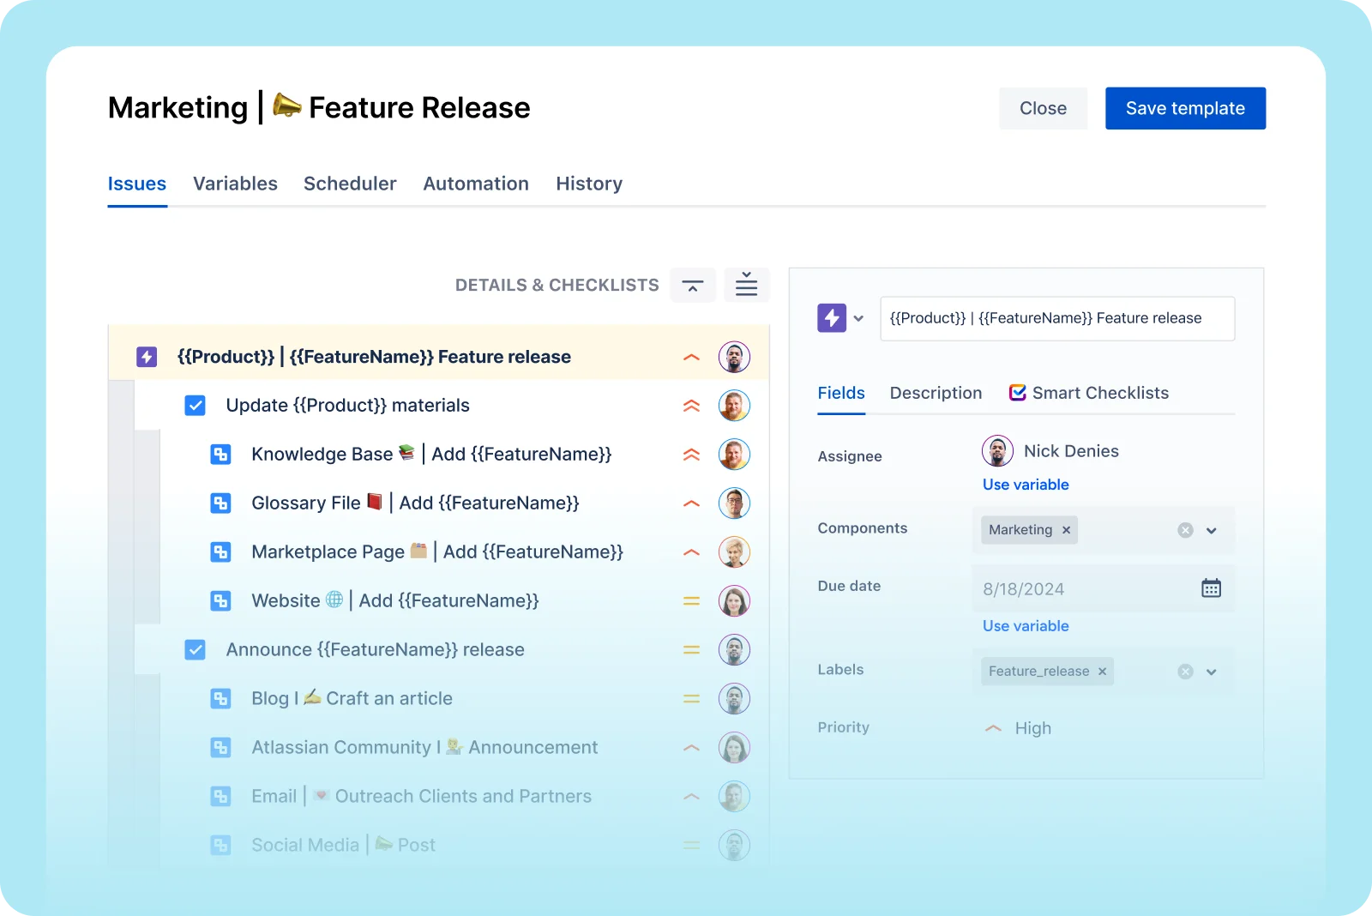Click subtask icon for Atlassian Community row
The height and width of the screenshot is (916, 1372).
(220, 748)
